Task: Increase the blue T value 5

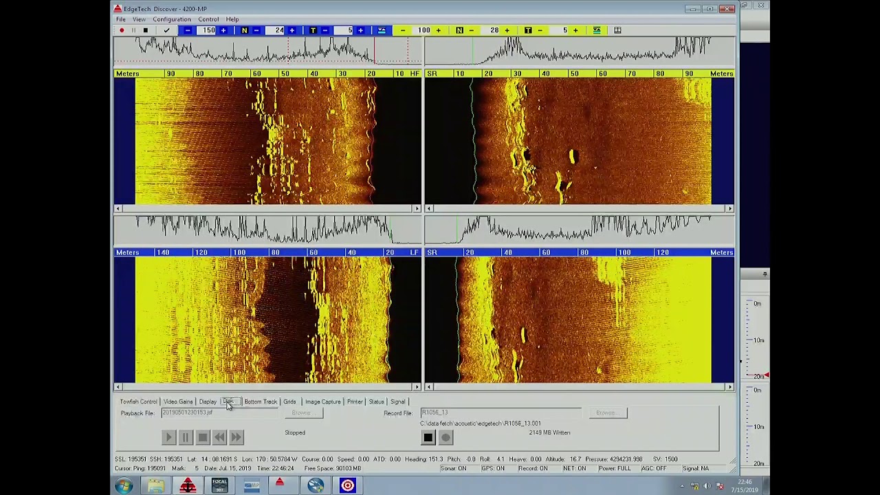Action: pyautogui.click(x=360, y=30)
